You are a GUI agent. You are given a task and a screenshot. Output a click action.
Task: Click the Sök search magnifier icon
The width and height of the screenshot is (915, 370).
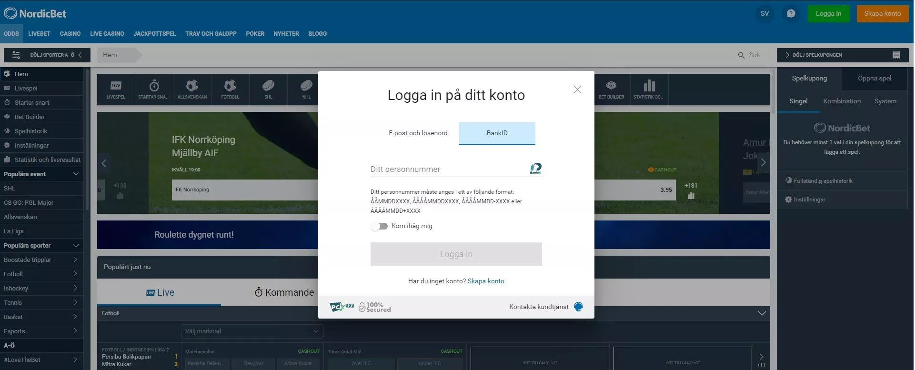[x=741, y=55]
